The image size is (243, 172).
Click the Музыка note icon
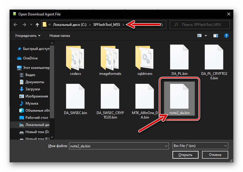click(x=22, y=103)
